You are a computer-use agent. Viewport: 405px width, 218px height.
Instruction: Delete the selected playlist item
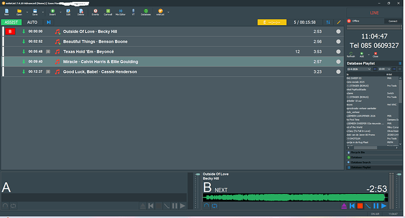coord(81,12)
